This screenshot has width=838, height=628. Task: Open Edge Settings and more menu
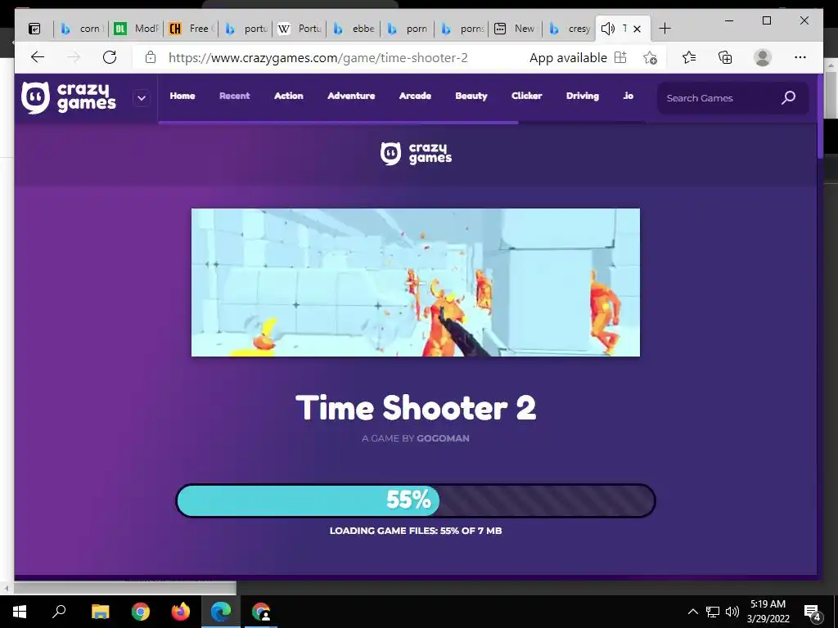click(800, 57)
